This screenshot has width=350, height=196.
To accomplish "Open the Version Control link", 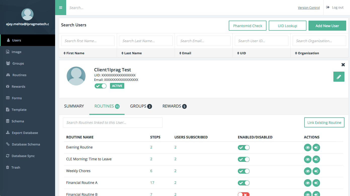I will click(x=309, y=8).
